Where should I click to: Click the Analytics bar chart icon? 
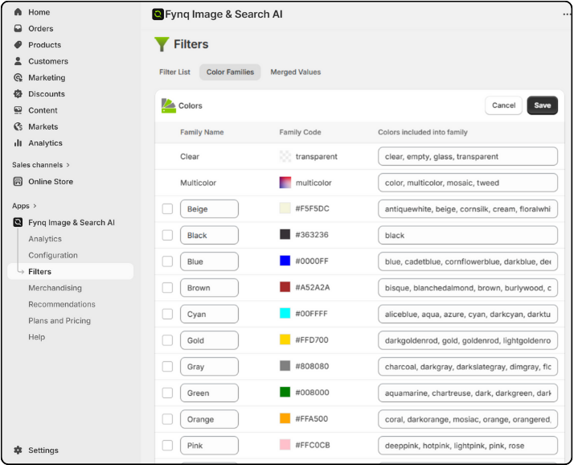18,143
